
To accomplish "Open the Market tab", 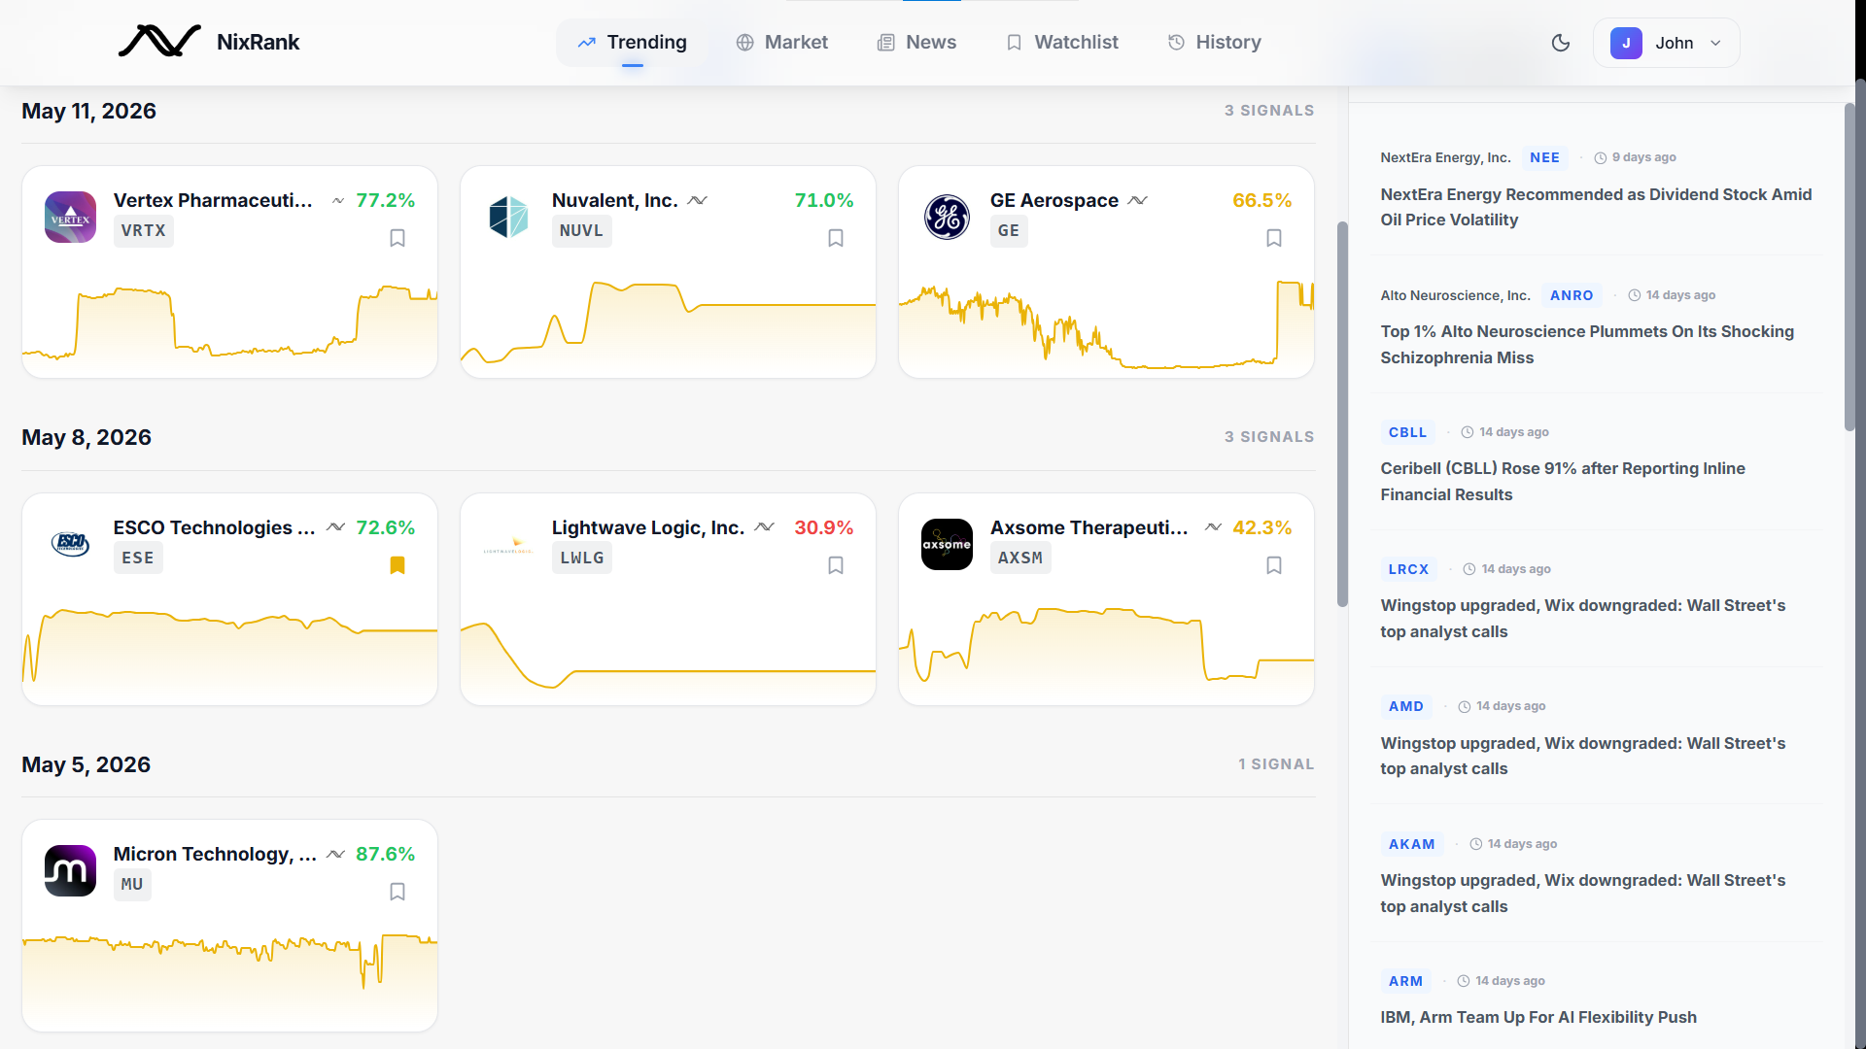I will pyautogui.click(x=782, y=42).
